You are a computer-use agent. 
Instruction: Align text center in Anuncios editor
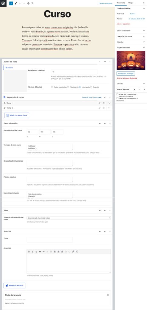pyautogui.click(x=58, y=252)
